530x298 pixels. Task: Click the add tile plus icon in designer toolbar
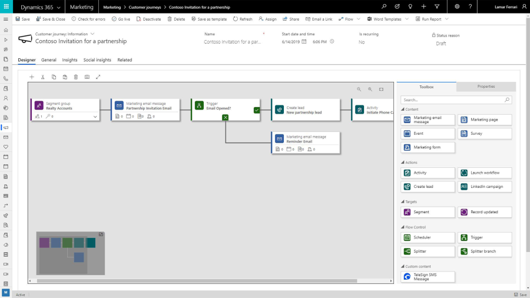[32, 77]
